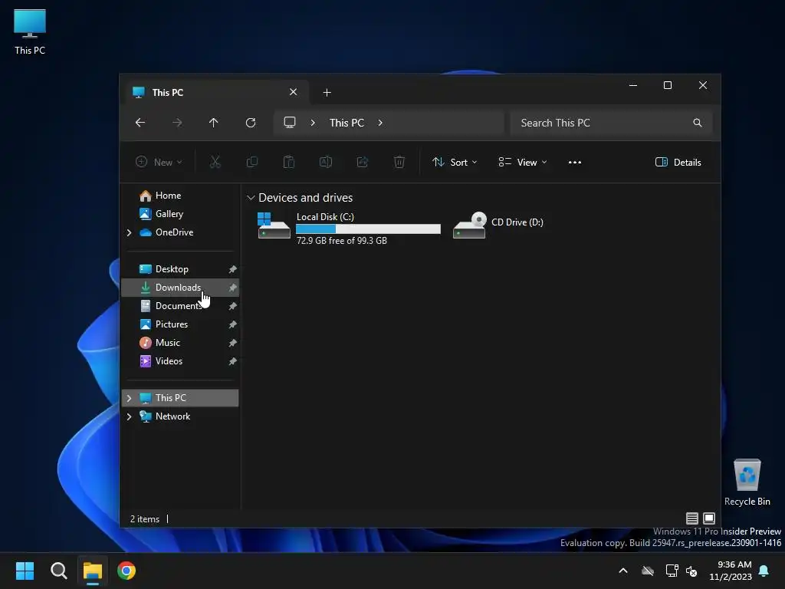The image size is (785, 589).
Task: Switch to details list view icon
Action: pyautogui.click(x=692, y=518)
